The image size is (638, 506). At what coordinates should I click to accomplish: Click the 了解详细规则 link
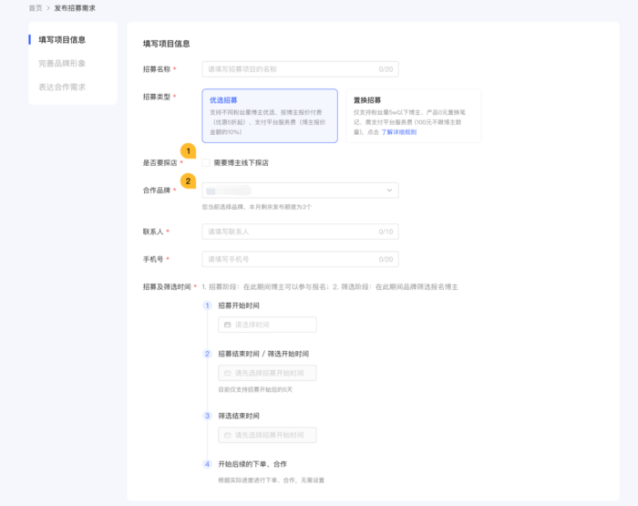tap(398, 132)
